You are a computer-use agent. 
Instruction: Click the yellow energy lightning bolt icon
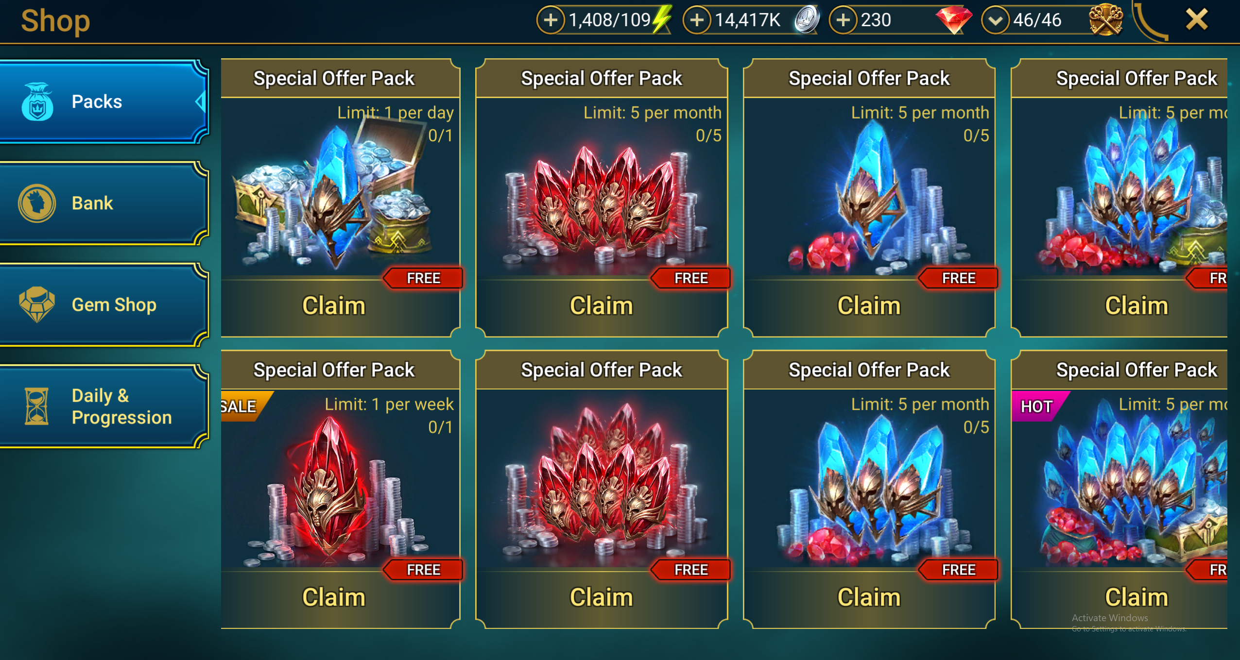coord(662,19)
